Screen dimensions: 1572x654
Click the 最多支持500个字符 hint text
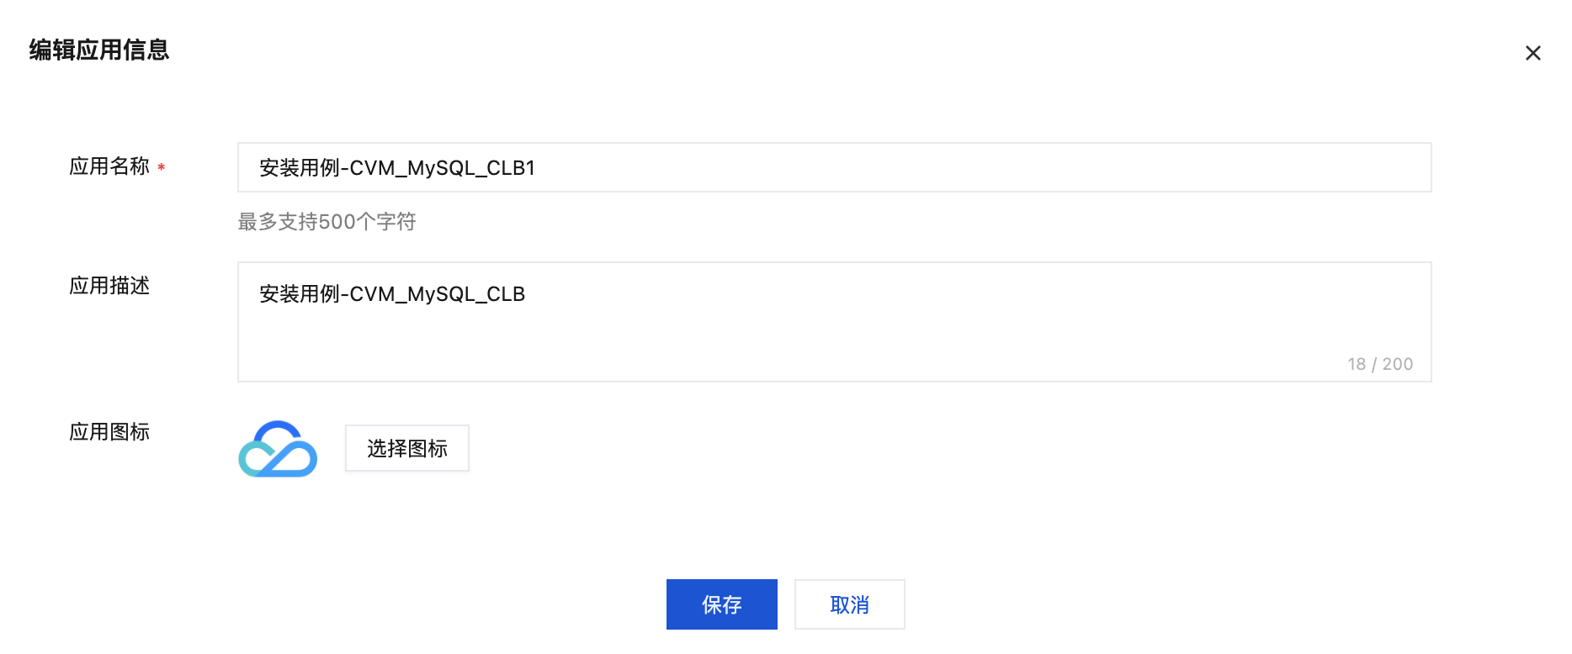pos(327,222)
